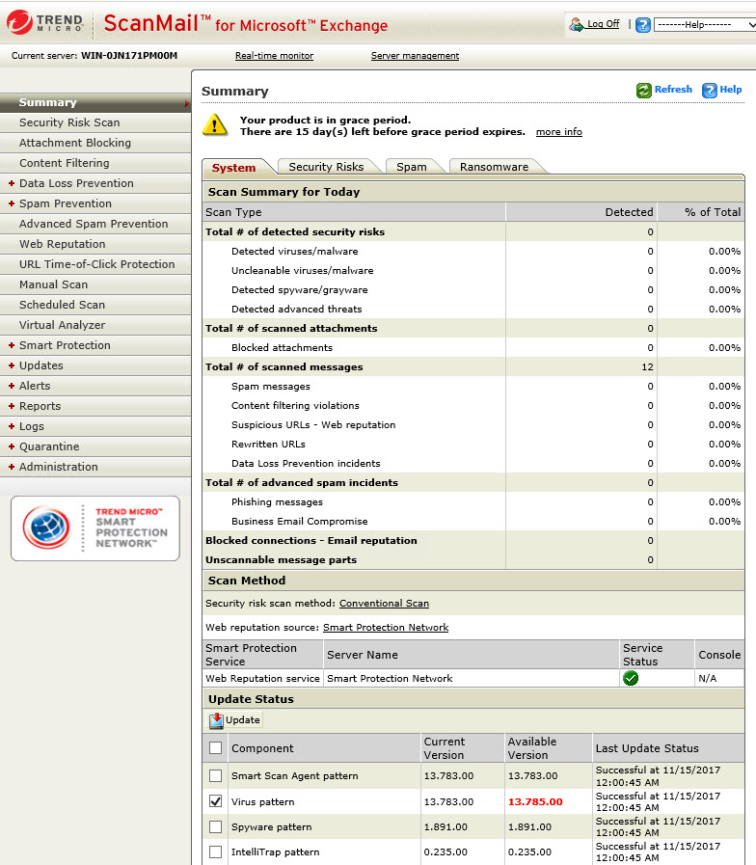Switch to the Security Risks tab

(x=326, y=167)
